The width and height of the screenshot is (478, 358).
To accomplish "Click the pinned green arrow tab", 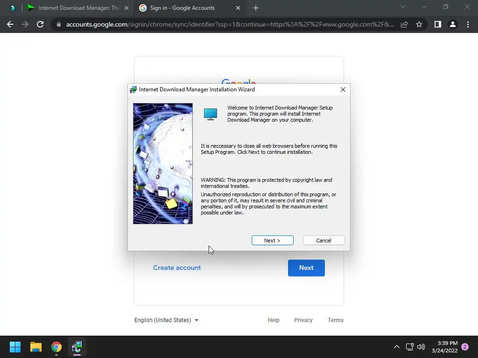I will 13,8.
